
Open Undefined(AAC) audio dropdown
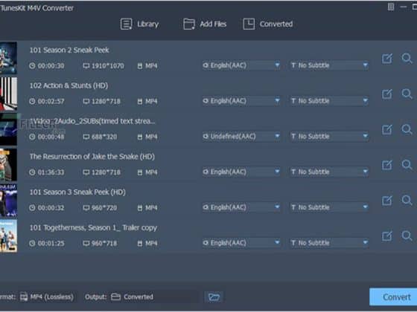[241, 137]
